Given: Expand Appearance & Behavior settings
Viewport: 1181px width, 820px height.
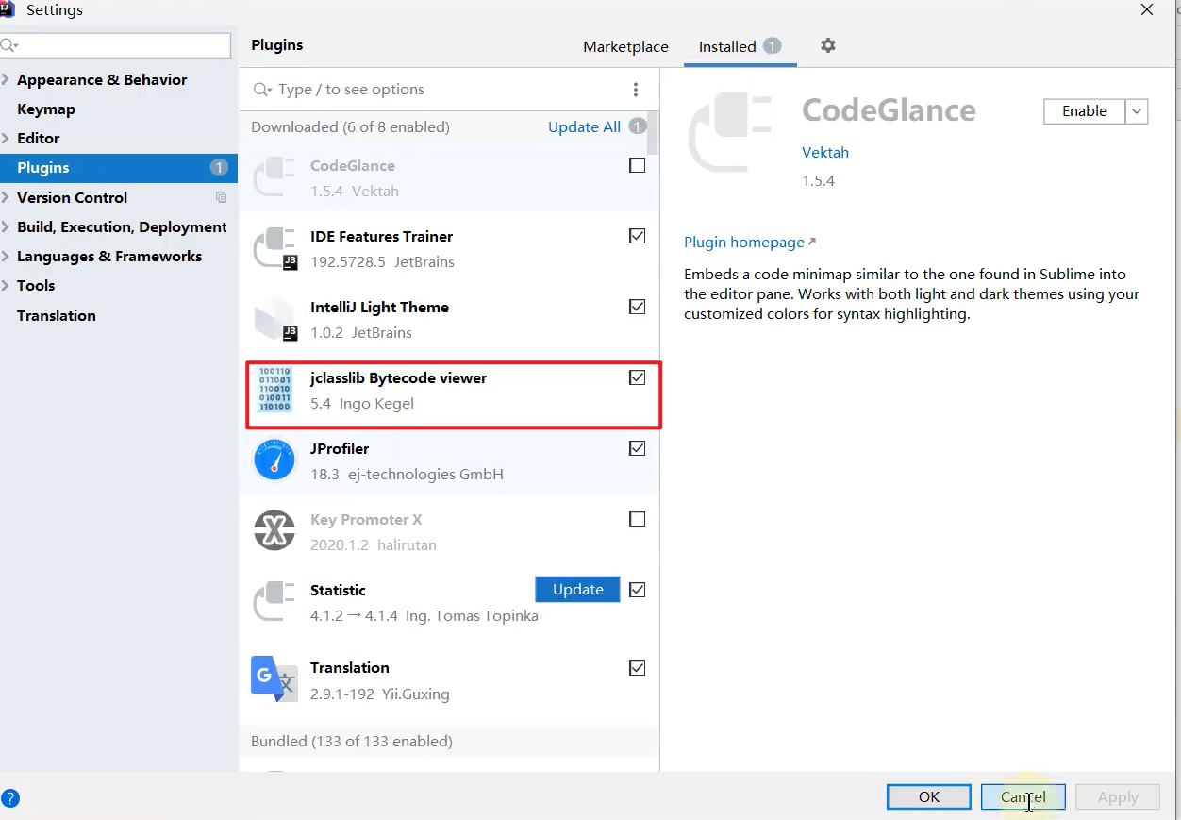Looking at the screenshot, I should (7, 80).
